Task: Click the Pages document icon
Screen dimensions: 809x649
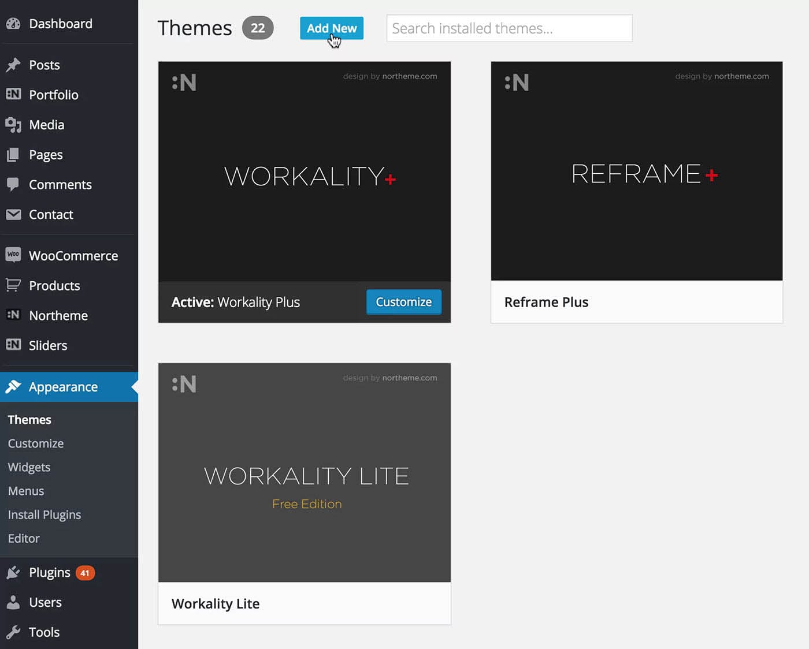Action: (13, 154)
